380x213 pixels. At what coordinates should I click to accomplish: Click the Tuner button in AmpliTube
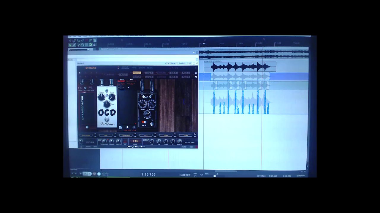pos(123,75)
